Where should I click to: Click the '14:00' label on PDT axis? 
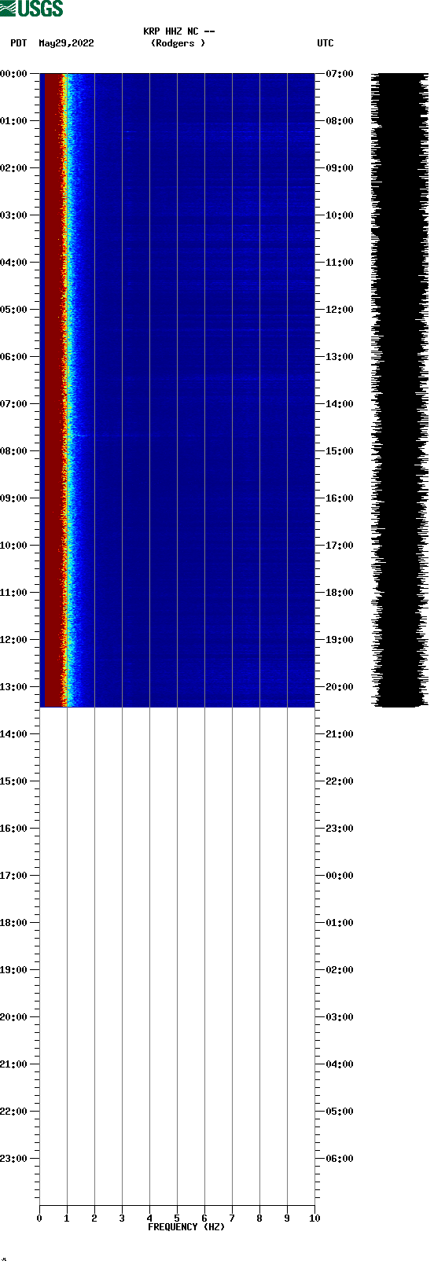[x=14, y=734]
